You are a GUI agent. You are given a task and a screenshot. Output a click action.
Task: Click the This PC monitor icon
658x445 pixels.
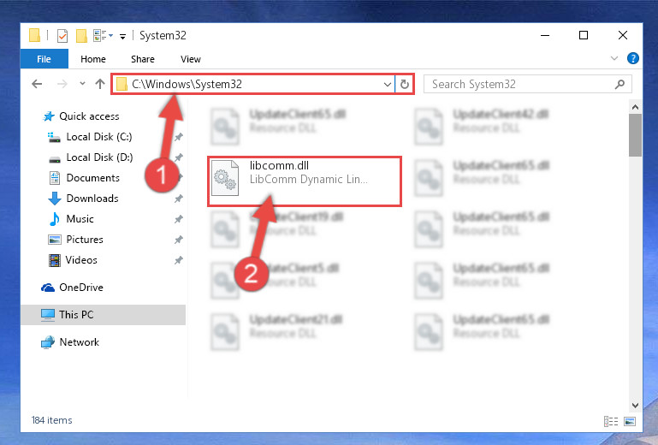[x=48, y=315]
